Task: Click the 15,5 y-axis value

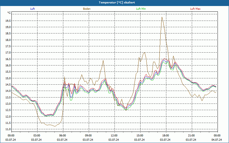Action: [x=8, y=72]
